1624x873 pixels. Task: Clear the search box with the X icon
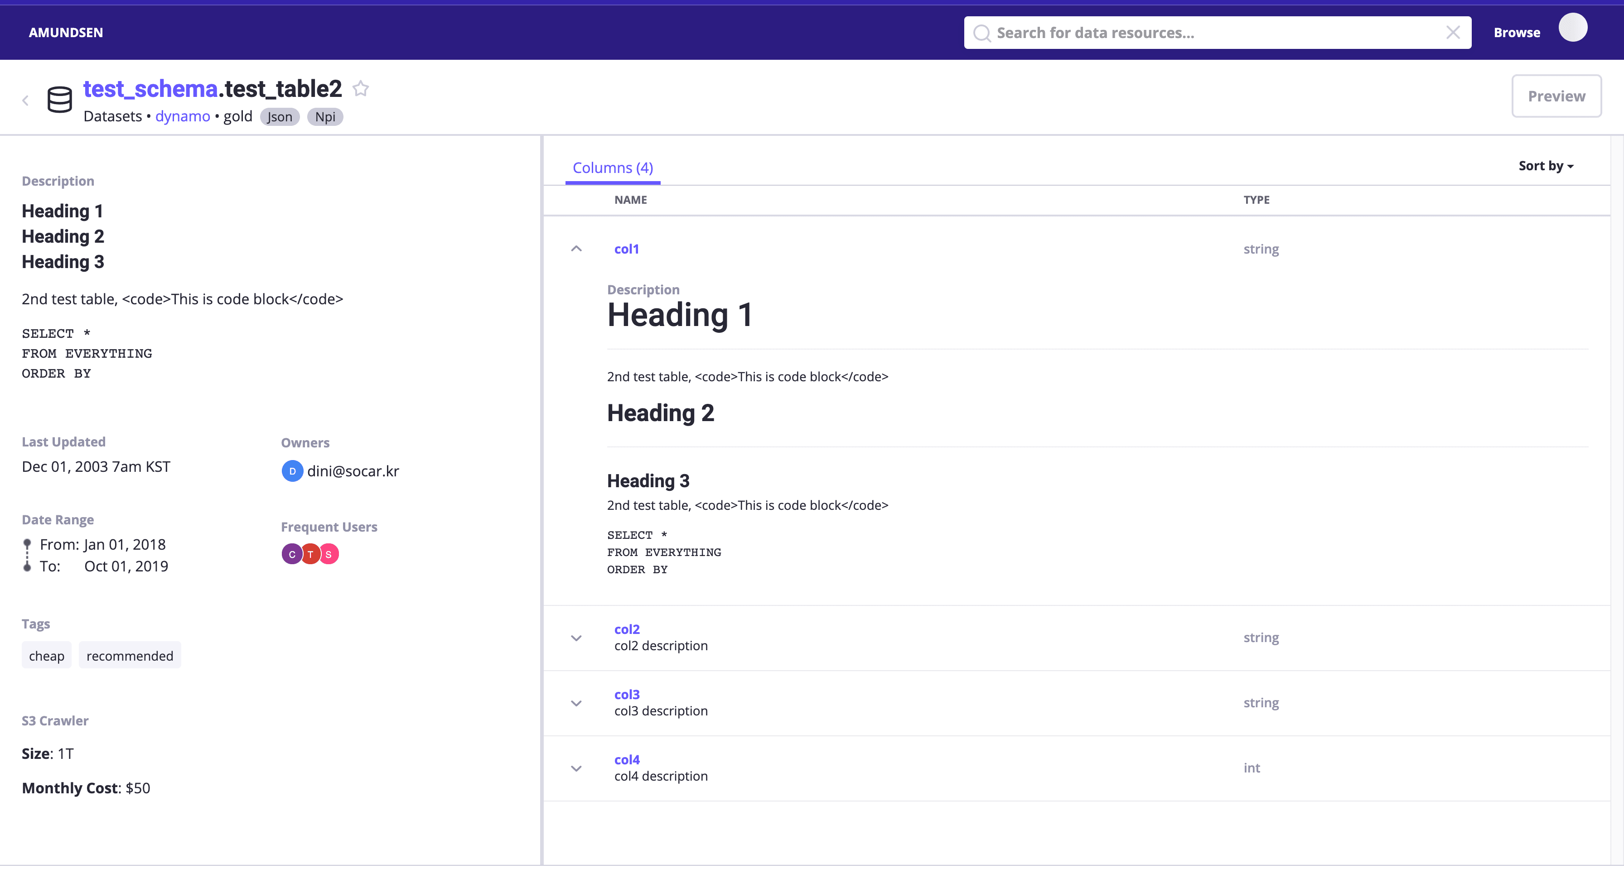point(1453,33)
